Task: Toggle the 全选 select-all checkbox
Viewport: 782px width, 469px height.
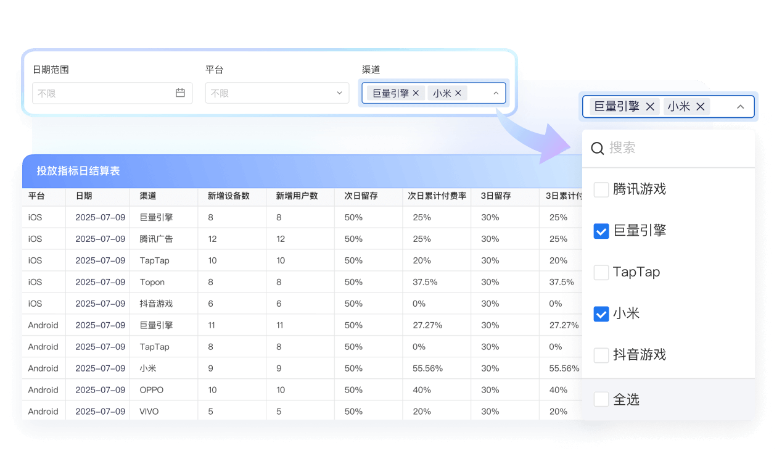Action: pos(601,399)
